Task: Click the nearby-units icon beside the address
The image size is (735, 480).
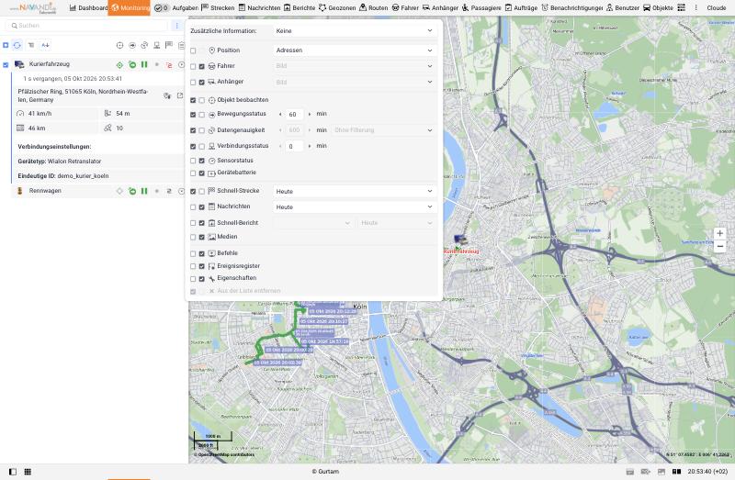Action: coord(167,95)
